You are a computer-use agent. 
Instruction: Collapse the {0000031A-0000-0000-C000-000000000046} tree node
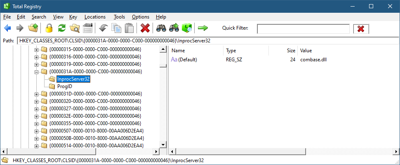point(37,72)
